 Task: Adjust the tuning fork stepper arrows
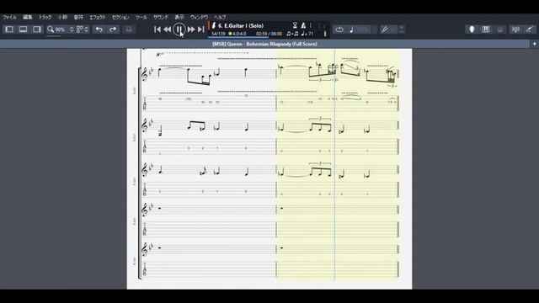[x=402, y=29]
